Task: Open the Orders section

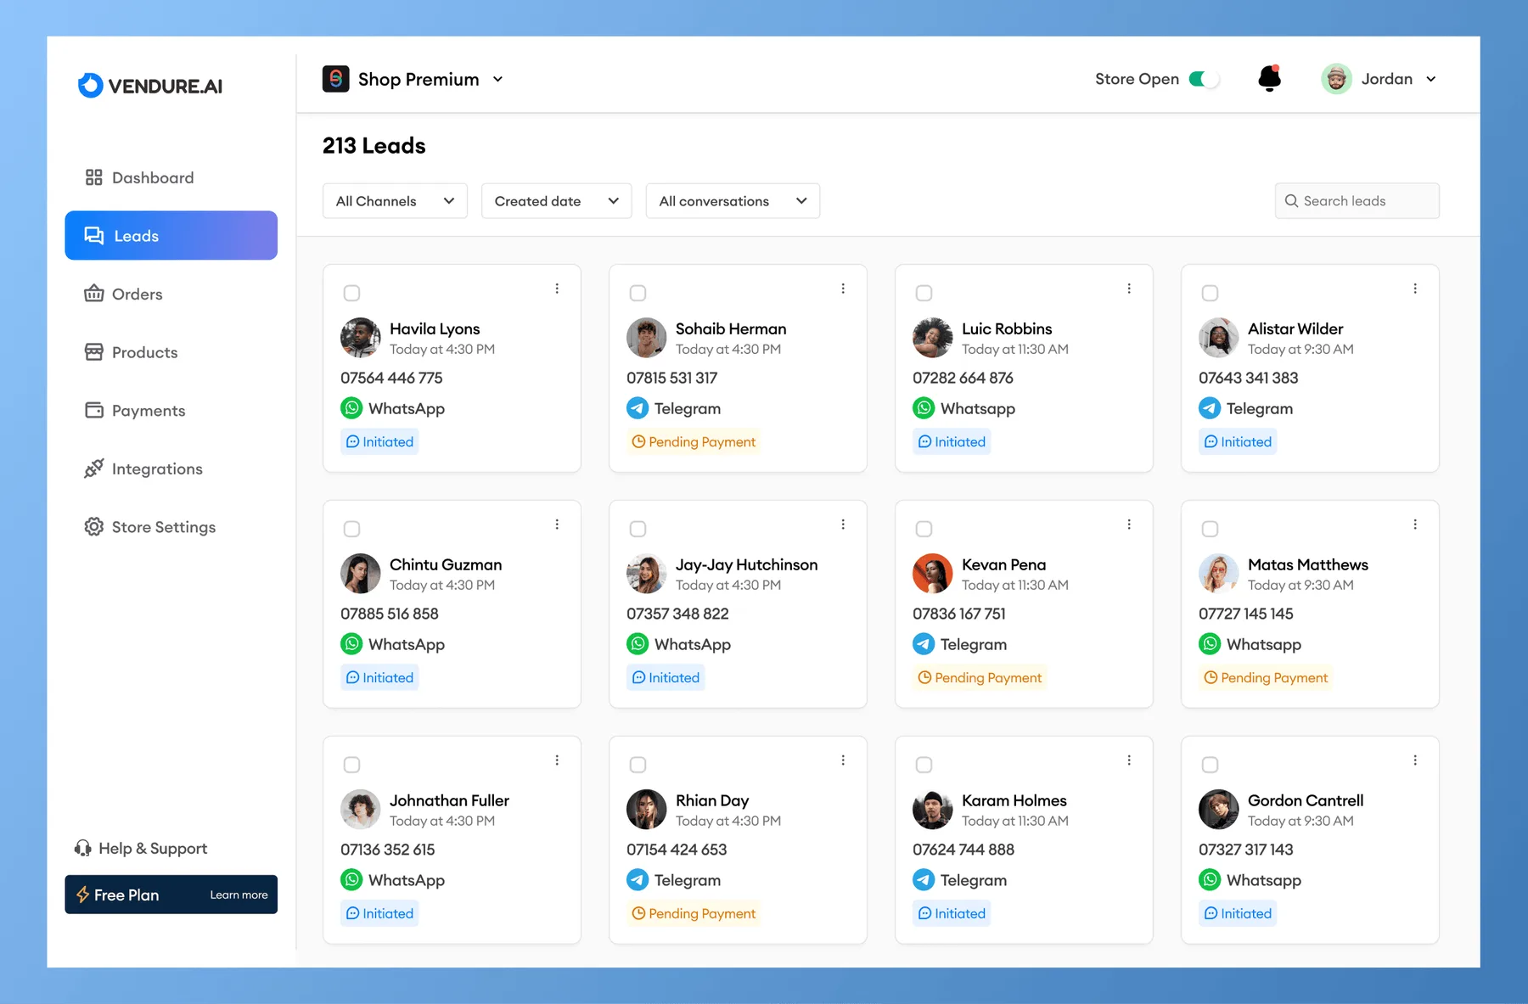Action: pos(123,294)
